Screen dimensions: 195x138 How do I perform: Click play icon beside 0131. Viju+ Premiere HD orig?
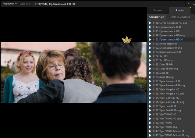point(150,85)
